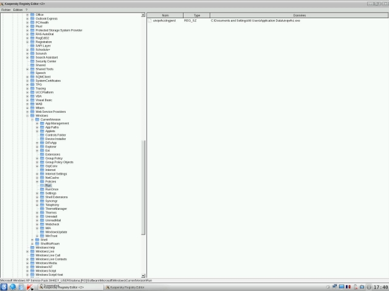Sort values by the Type column header
The height and width of the screenshot is (291, 389).
pos(197,15)
